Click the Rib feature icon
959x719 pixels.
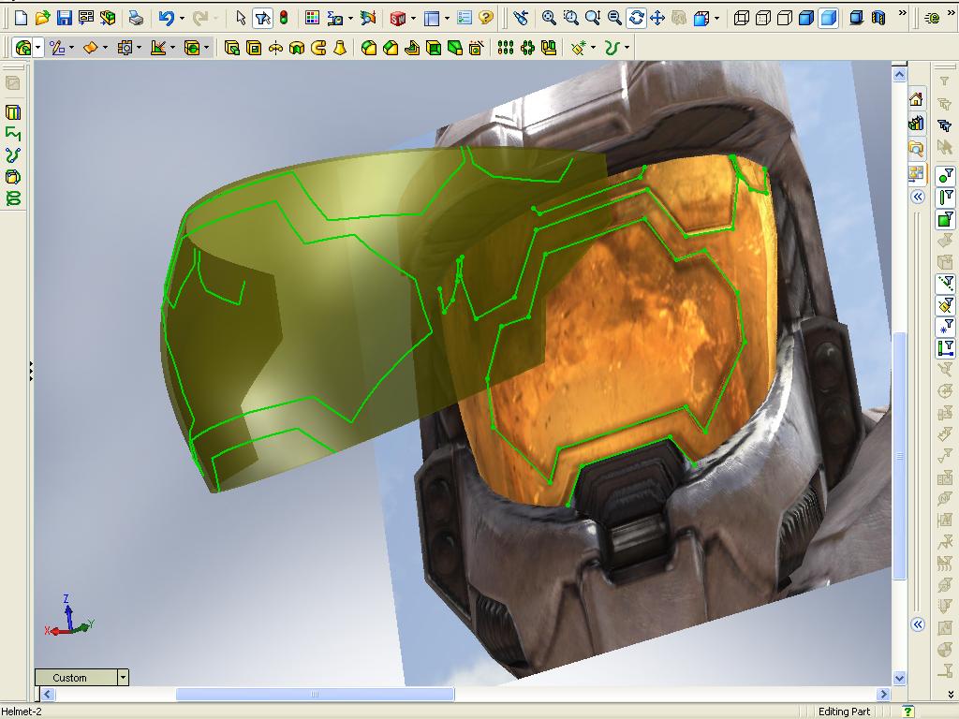(412, 47)
